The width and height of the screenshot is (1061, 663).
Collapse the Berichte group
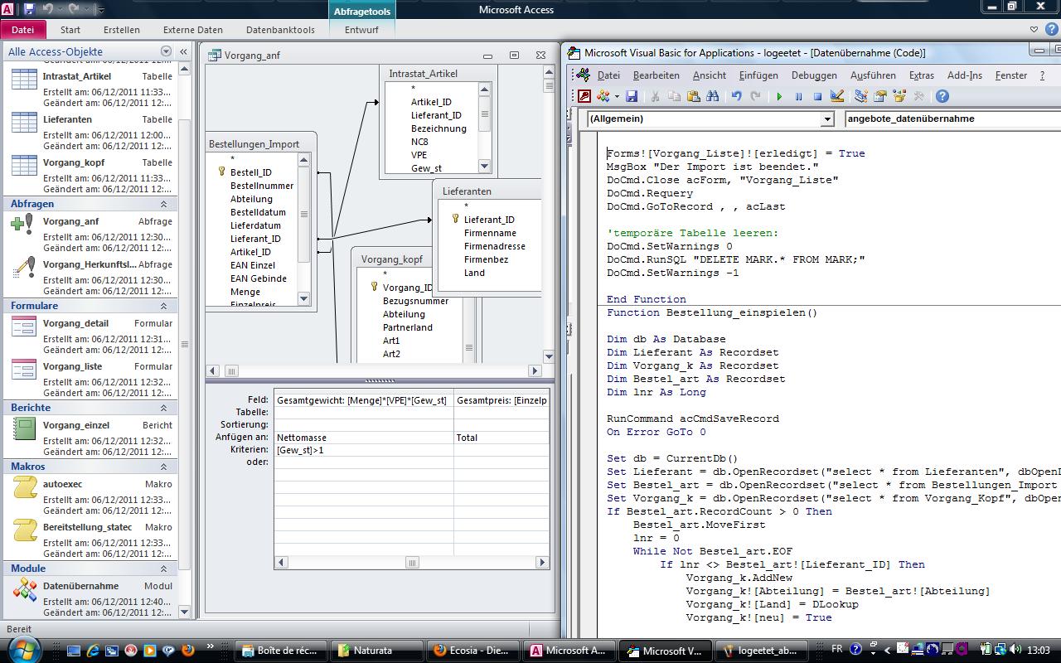163,408
